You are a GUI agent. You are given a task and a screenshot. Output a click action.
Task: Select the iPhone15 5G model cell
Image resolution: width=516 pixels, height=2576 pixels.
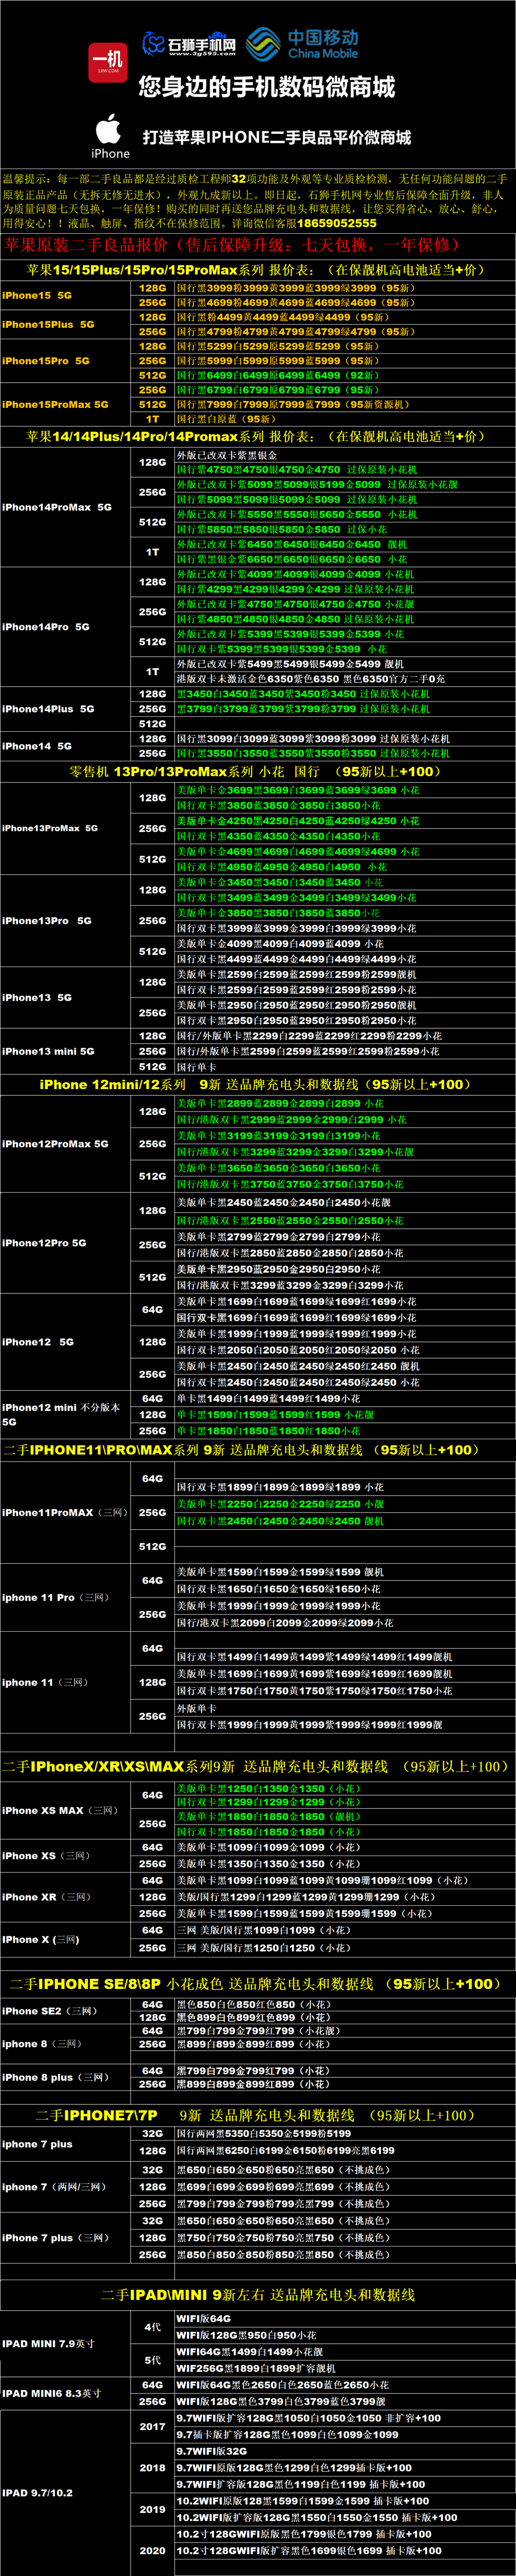pyautogui.click(x=66, y=295)
